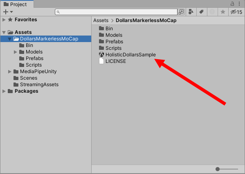The height and width of the screenshot is (174, 245).
Task: Click the Search by Type icon
Action: [191, 12]
